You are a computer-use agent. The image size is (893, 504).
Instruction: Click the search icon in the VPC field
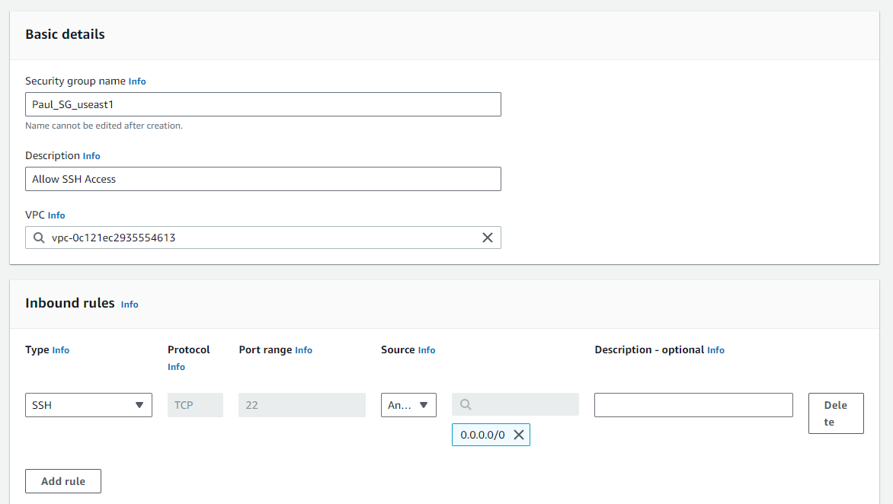click(39, 238)
